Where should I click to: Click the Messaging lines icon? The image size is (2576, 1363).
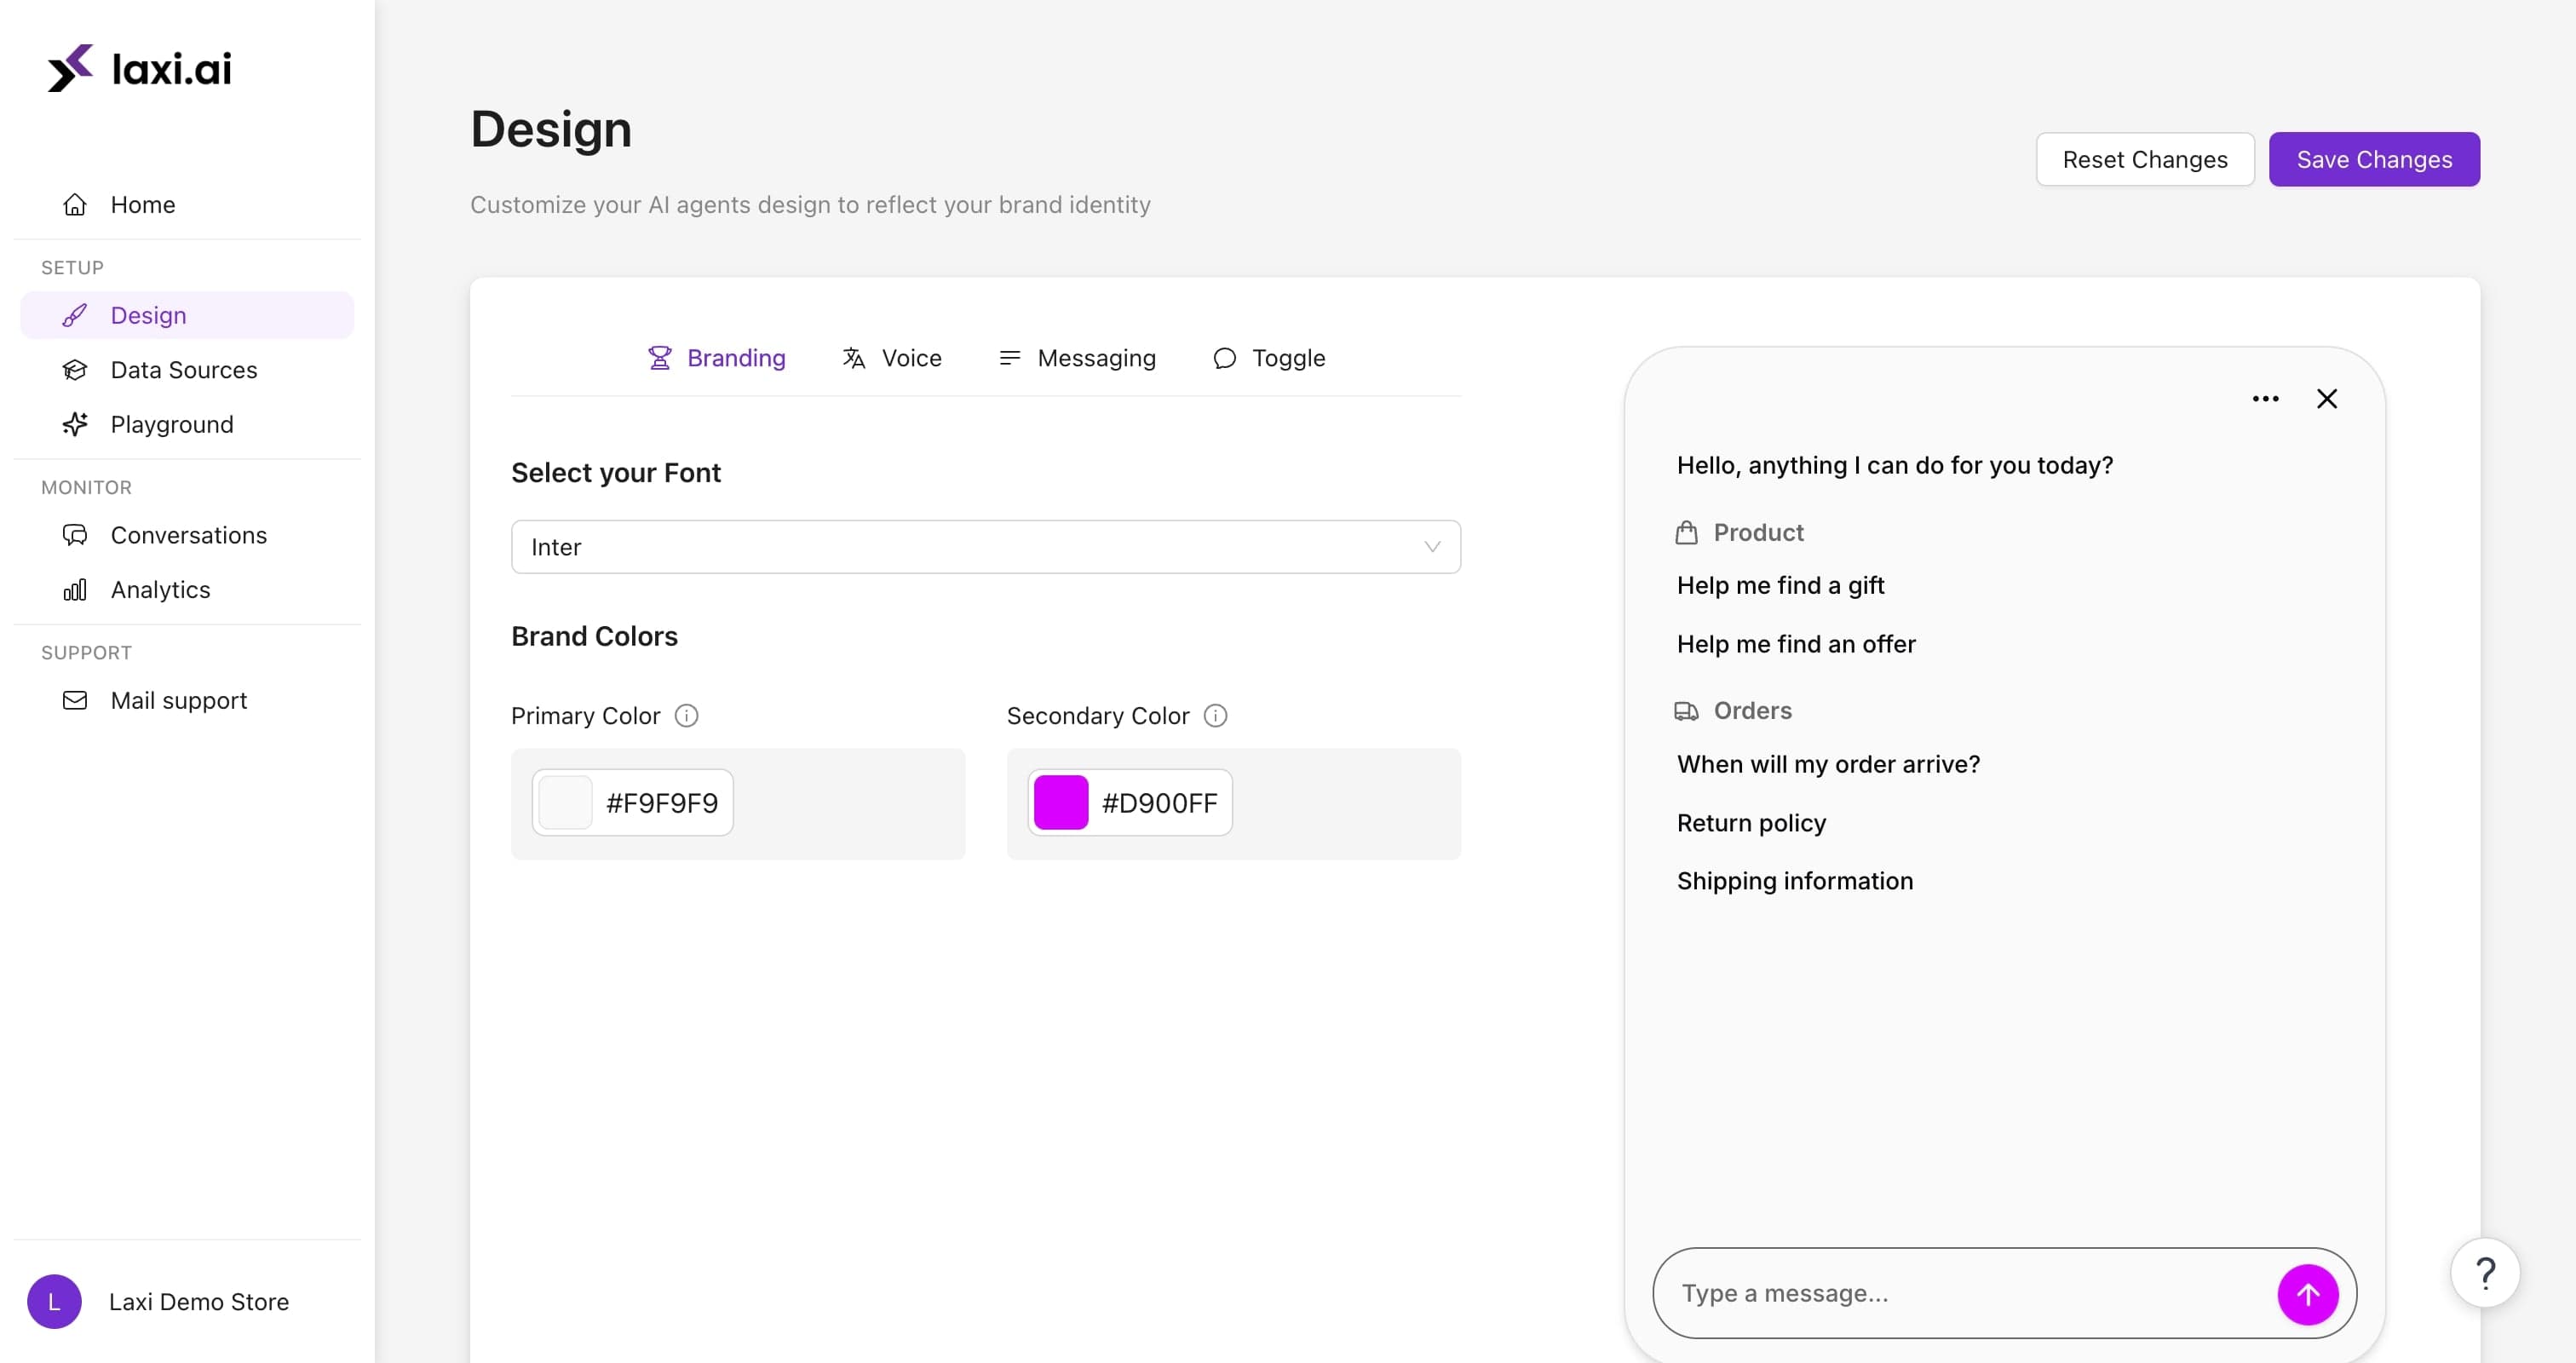coord(1010,358)
